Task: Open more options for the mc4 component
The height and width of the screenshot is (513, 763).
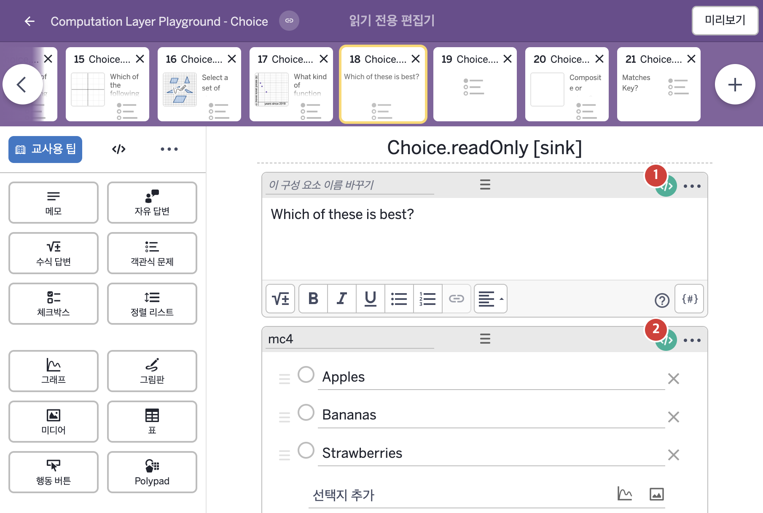Action: pos(692,340)
